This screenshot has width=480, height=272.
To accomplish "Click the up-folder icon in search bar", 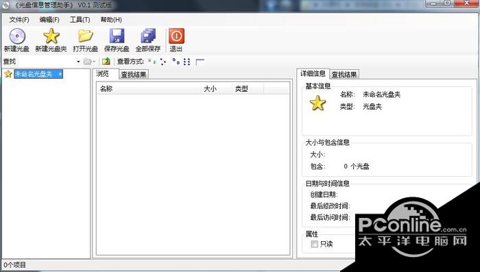I will tap(106, 62).
